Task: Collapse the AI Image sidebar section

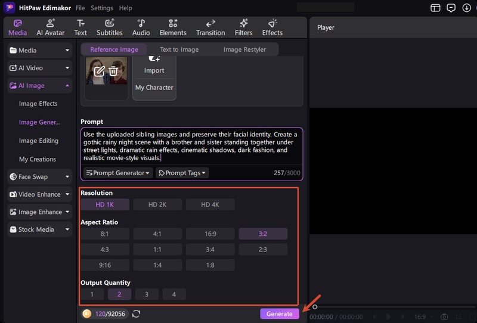Action: click(x=39, y=86)
